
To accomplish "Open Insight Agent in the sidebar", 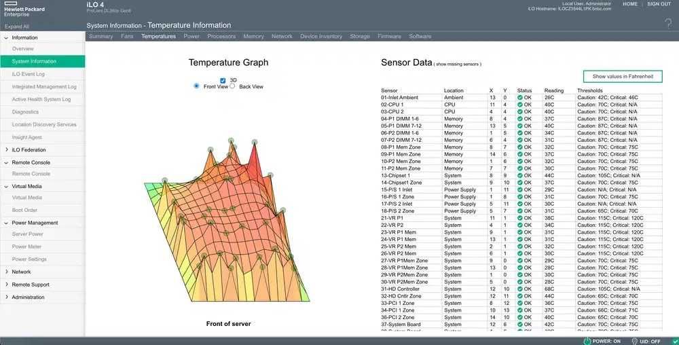I will [x=27, y=137].
